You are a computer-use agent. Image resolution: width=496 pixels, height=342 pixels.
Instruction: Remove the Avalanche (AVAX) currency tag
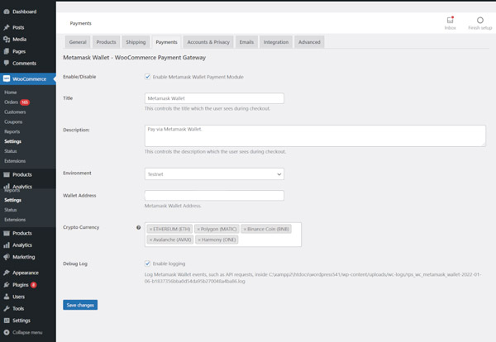click(x=151, y=240)
